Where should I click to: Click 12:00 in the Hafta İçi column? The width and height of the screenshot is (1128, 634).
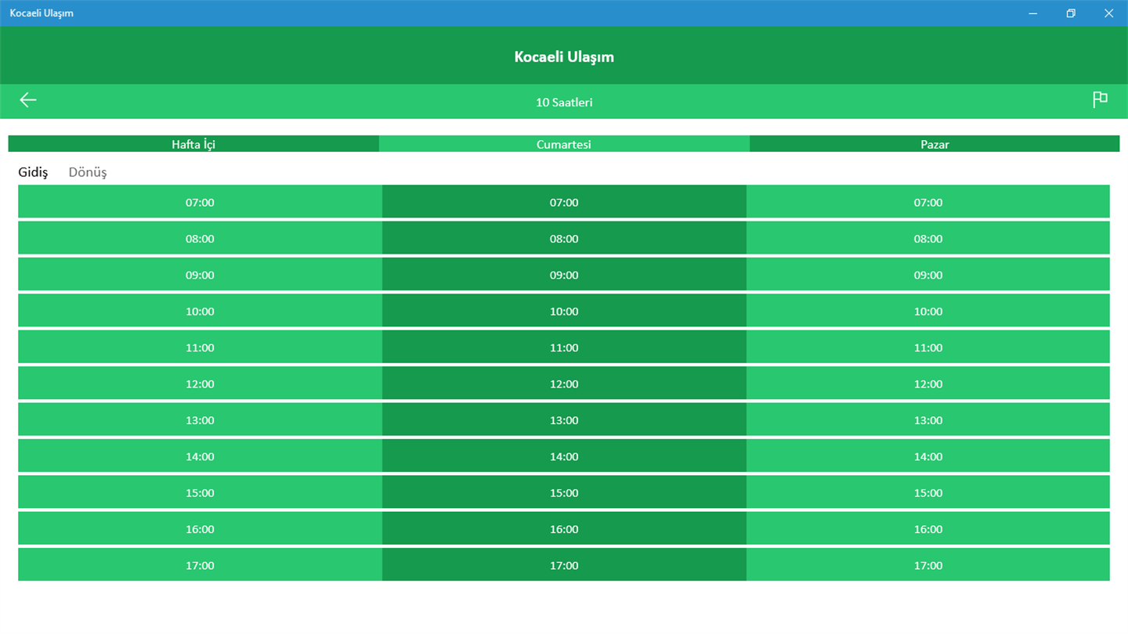pos(200,384)
